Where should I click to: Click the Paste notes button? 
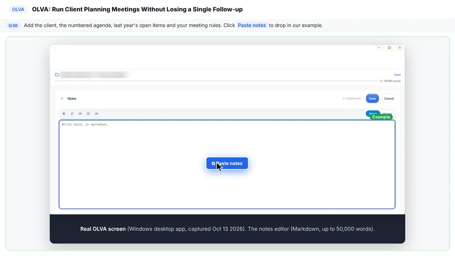(227, 164)
